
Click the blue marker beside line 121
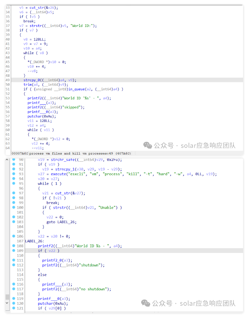coord(14,308)
